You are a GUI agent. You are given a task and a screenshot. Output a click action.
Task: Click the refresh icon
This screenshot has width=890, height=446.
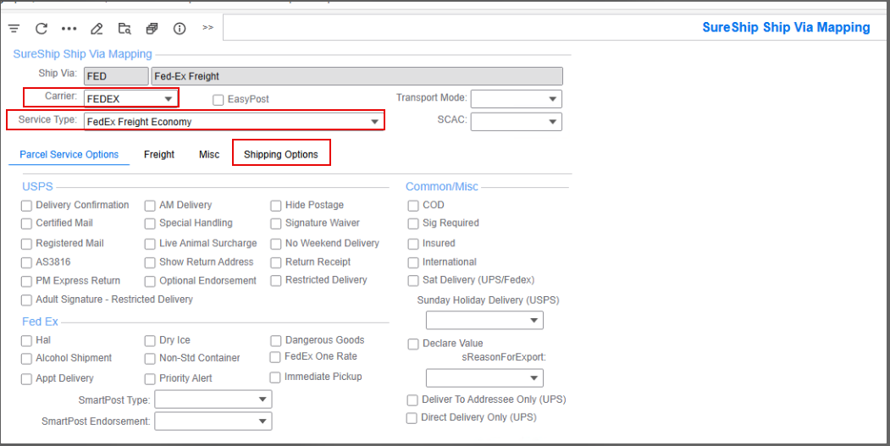[41, 28]
